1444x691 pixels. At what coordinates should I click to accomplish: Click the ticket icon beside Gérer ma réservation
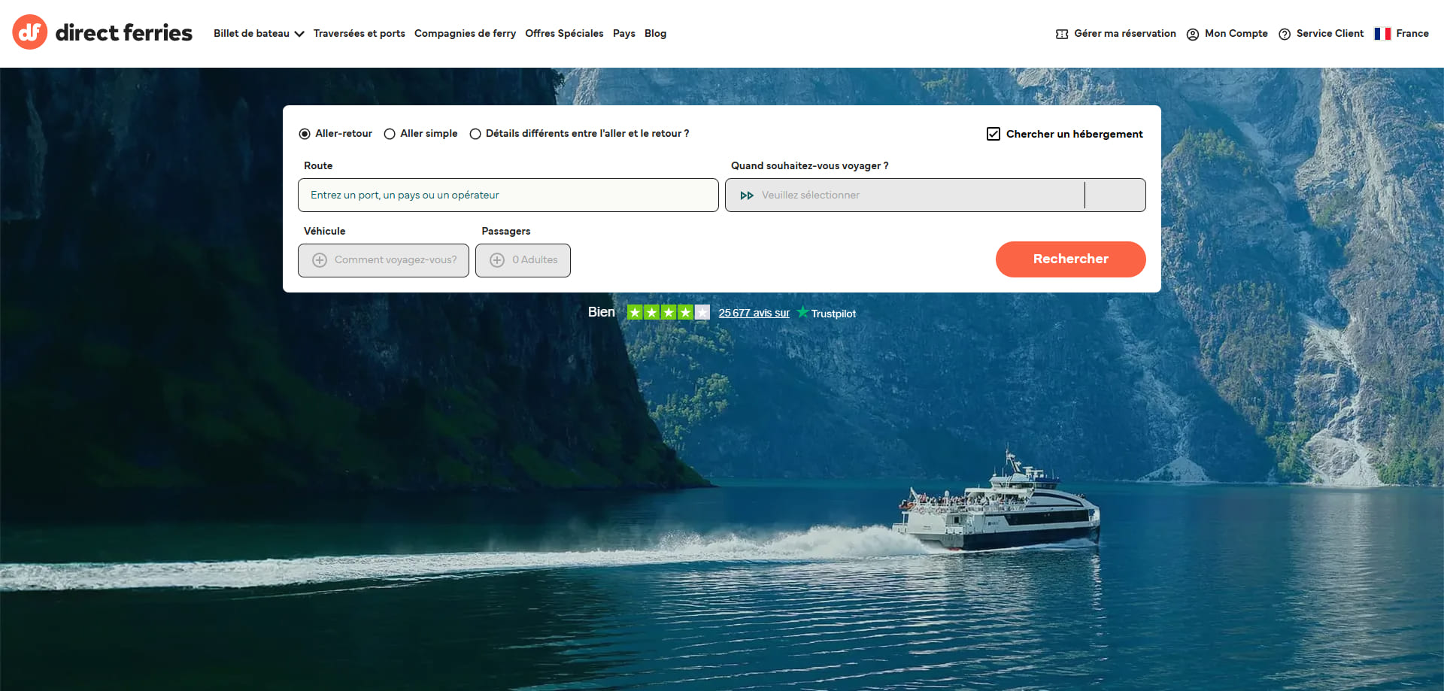(1062, 34)
